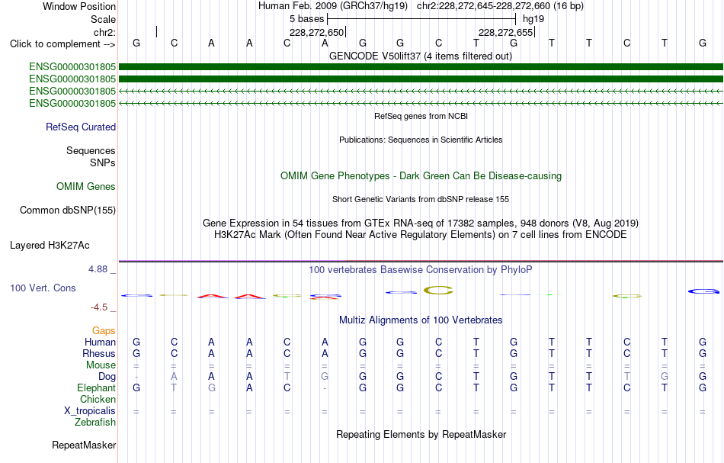This screenshot has height=463, width=724.
Task: Click the Layered H3K27Ac label
Action: pyautogui.click(x=50, y=246)
